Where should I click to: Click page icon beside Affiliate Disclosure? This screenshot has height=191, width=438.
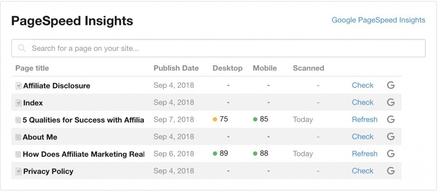(x=18, y=86)
